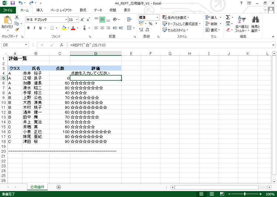Viewport: 277px width, 197px height.
Task: Click the Redo arrow icon
Action: [31, 3]
